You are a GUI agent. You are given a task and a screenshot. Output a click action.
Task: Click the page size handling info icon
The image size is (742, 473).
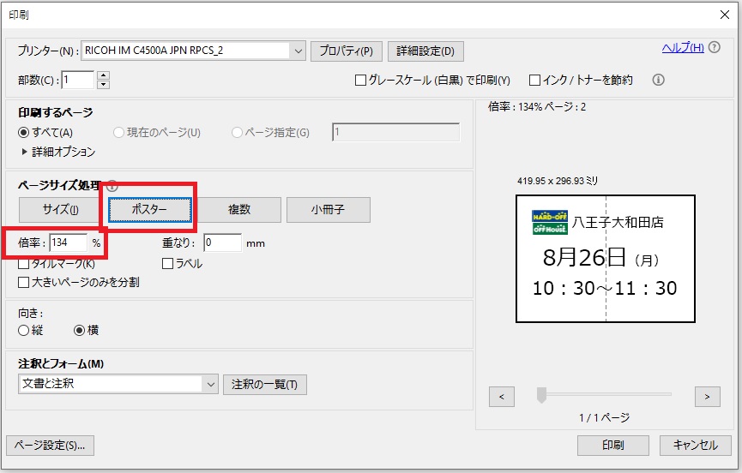[112, 186]
